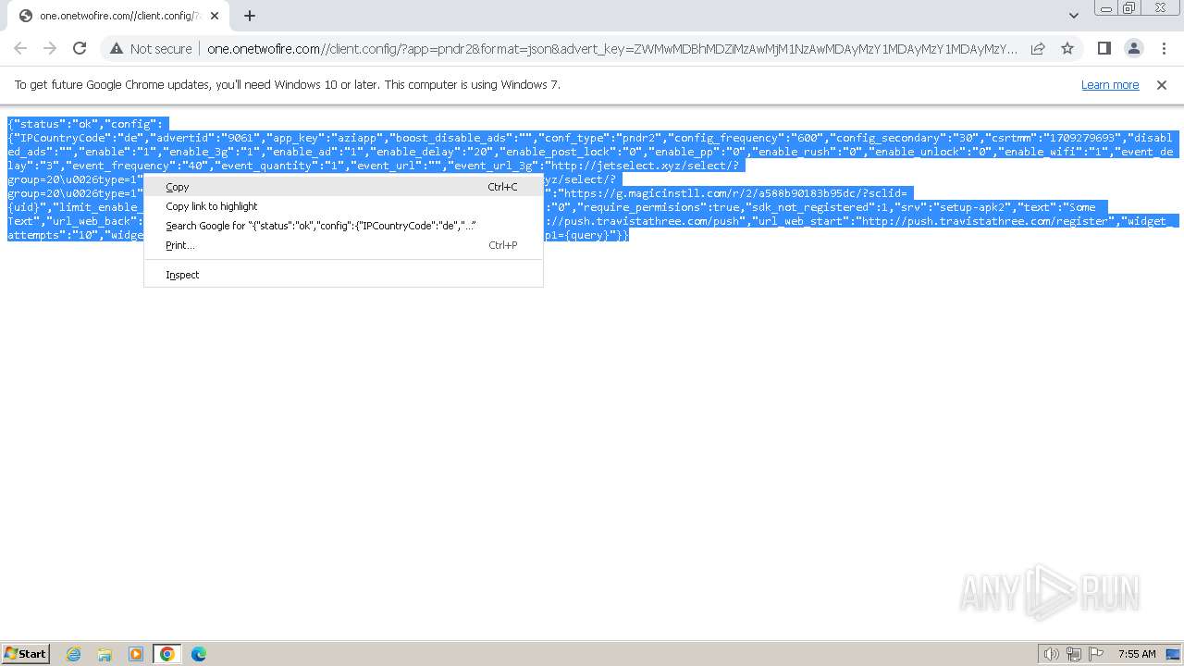The width and height of the screenshot is (1184, 666).
Task: Open the Not secure site info
Action: click(150, 49)
